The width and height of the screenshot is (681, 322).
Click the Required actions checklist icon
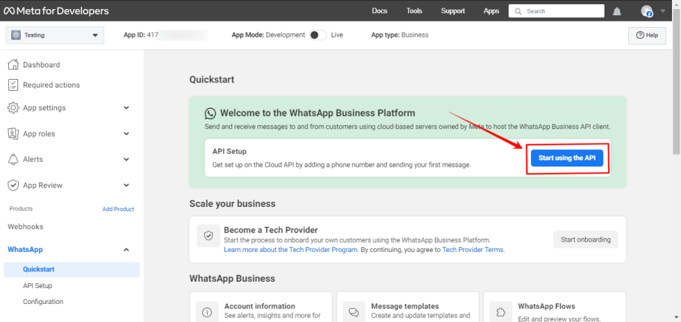tap(13, 85)
